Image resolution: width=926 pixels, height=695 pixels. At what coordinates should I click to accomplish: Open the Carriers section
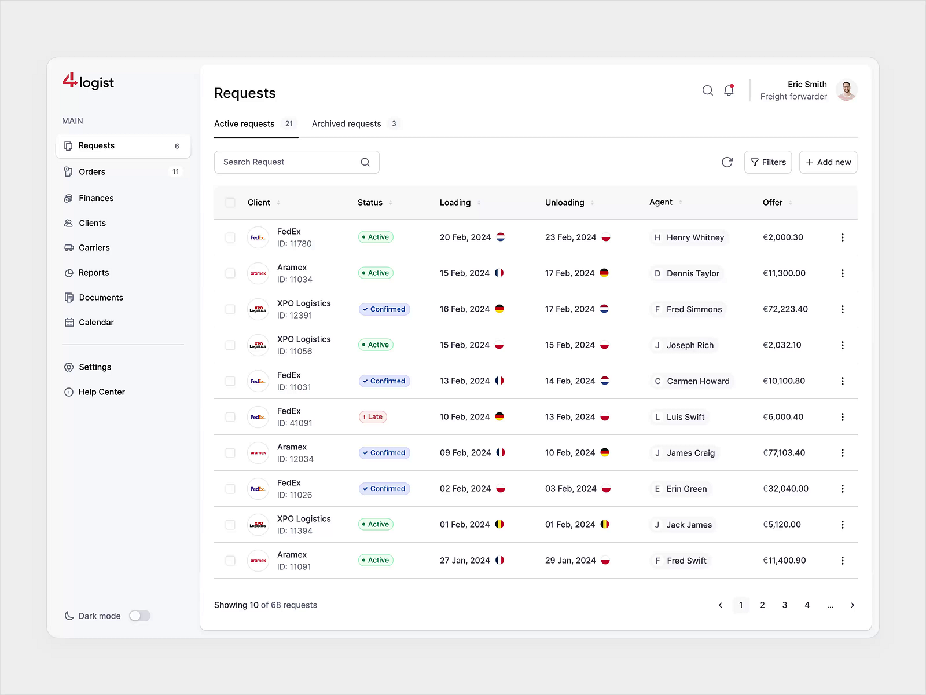coord(94,247)
